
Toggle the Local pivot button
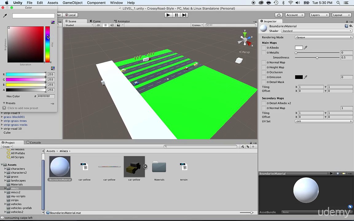click(70, 15)
